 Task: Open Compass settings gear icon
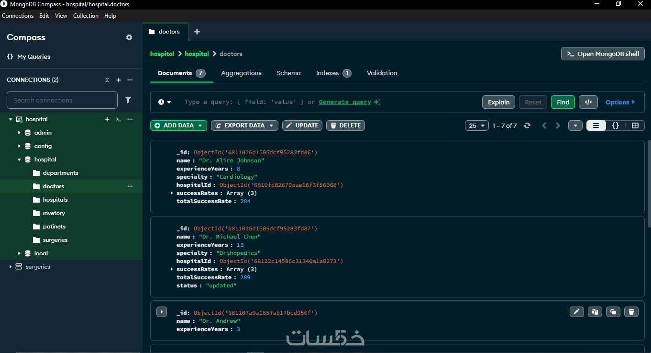pyautogui.click(x=129, y=37)
